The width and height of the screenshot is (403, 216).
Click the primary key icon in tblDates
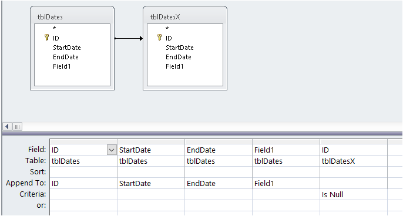(x=46, y=38)
